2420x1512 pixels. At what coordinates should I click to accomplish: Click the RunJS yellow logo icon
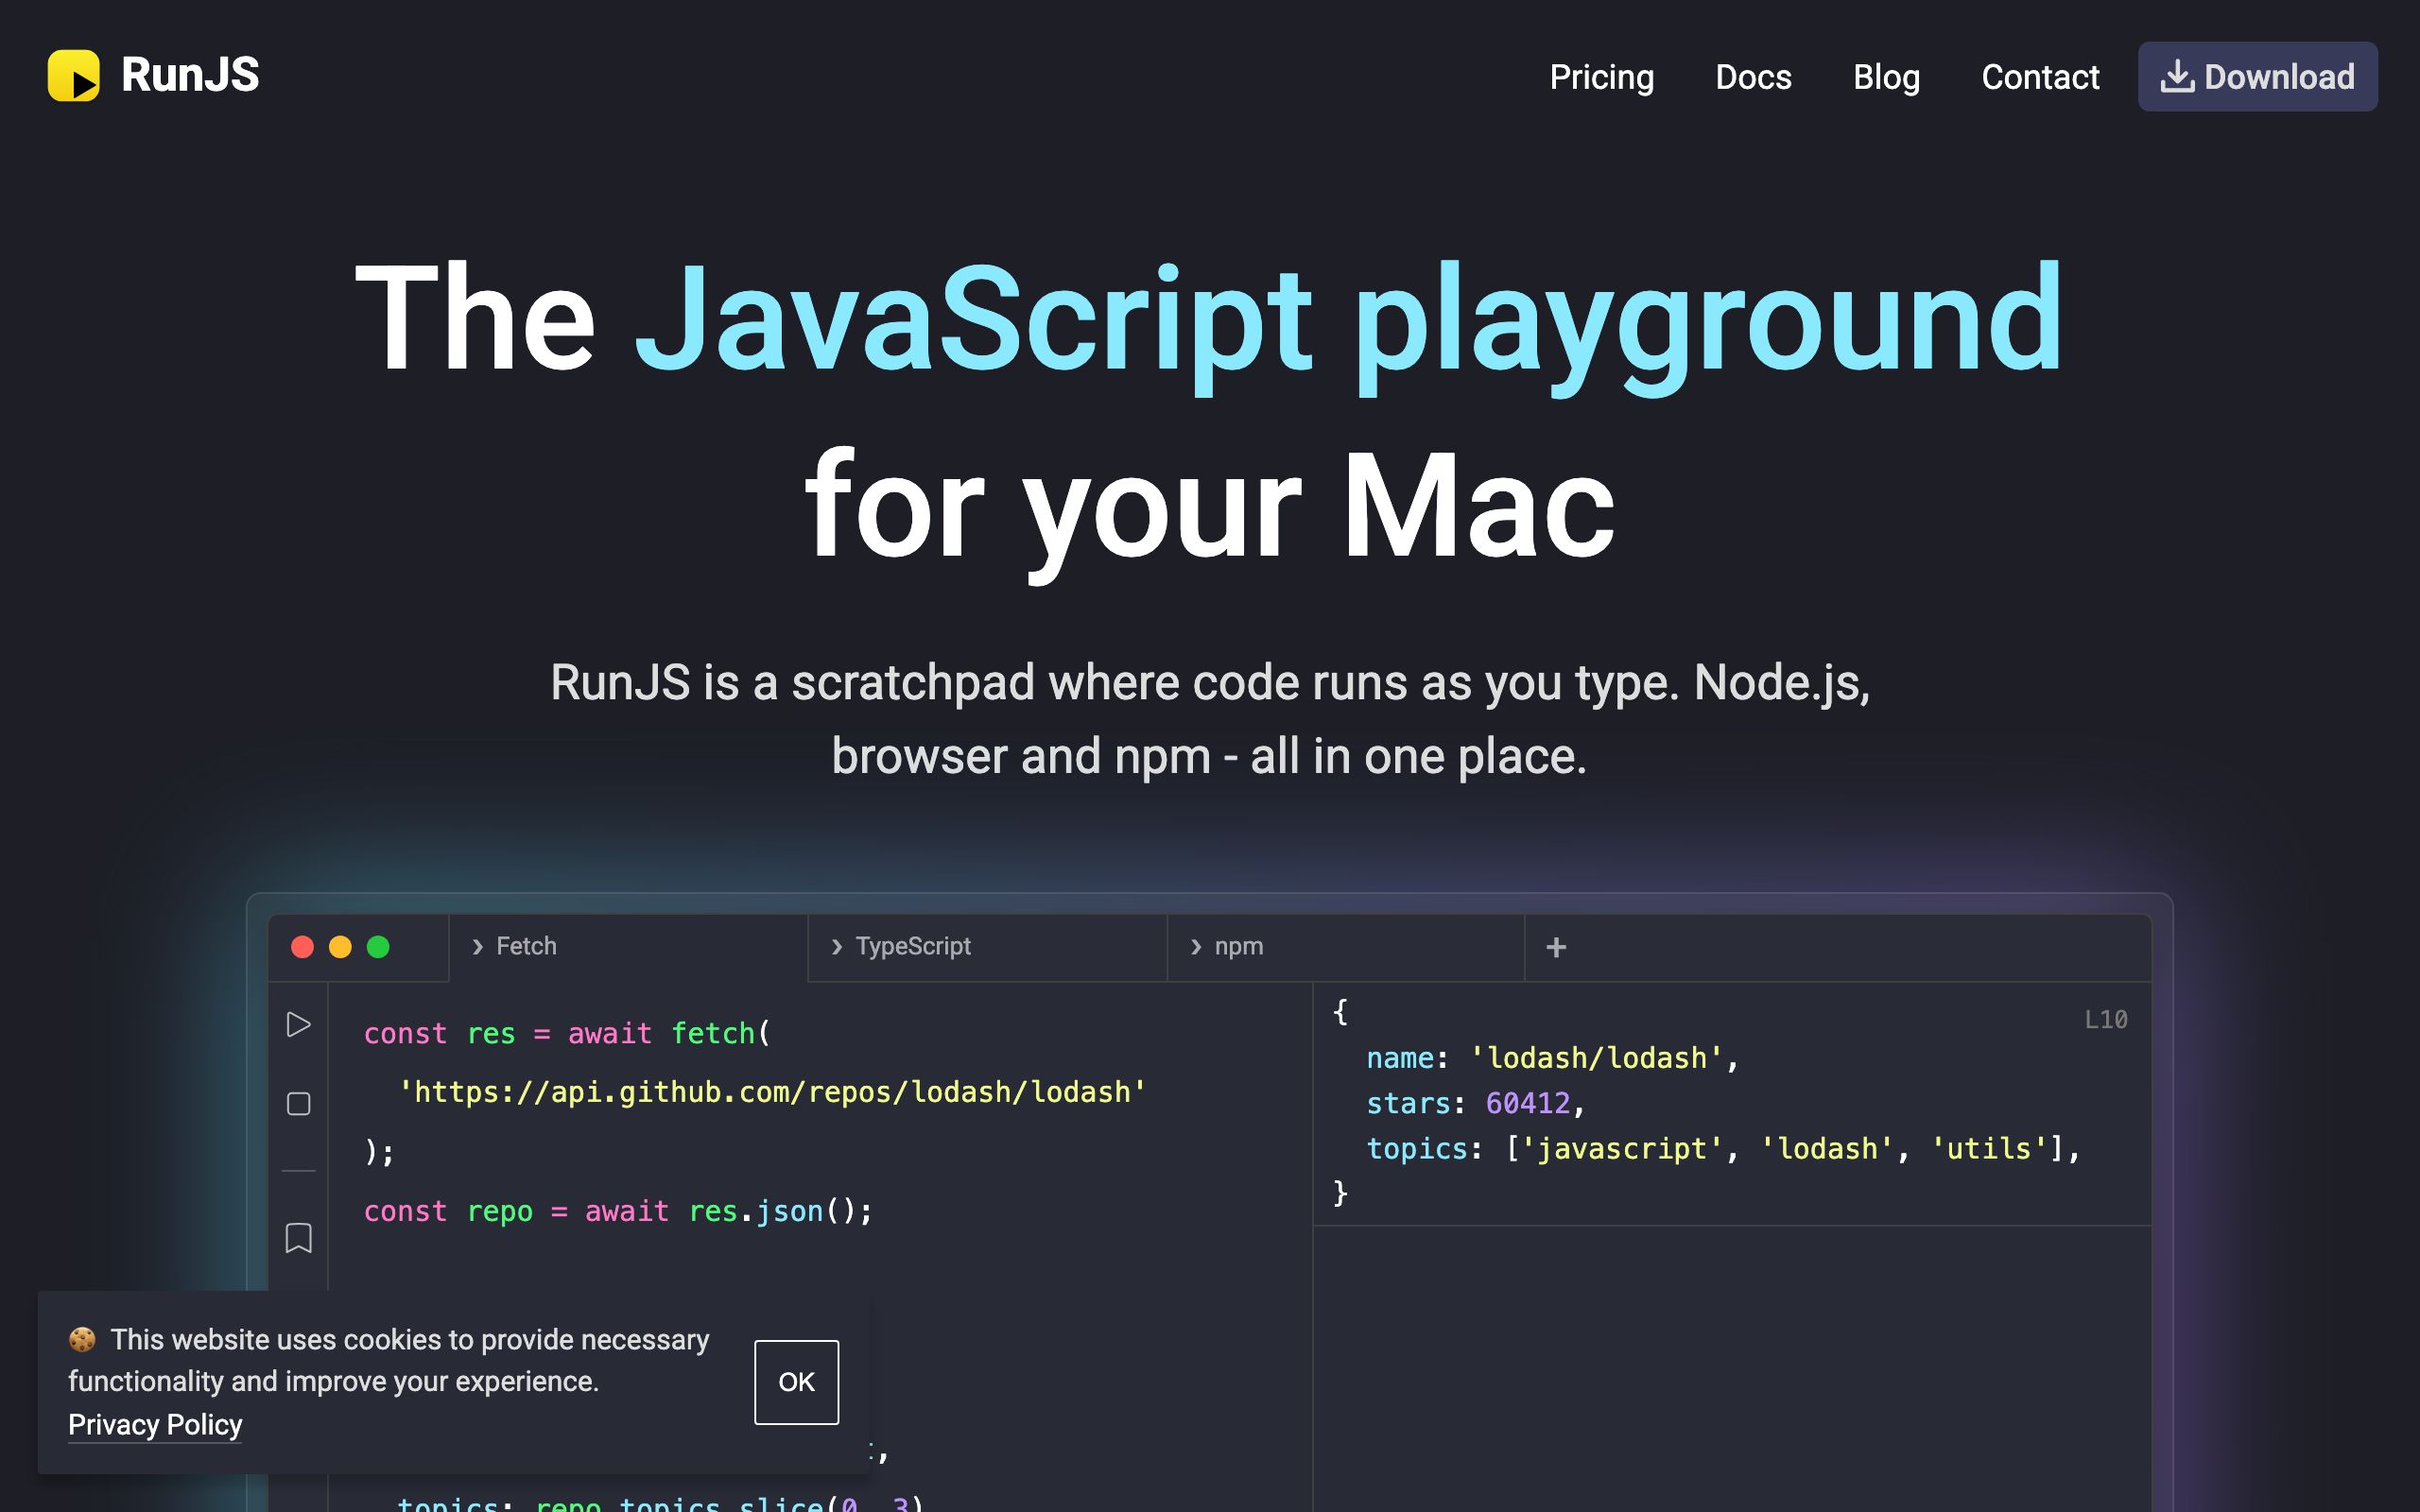73,76
